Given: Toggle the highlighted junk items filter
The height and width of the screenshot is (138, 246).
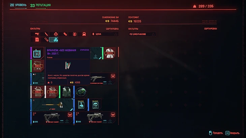Looking at the screenshot, I should point(54,40).
